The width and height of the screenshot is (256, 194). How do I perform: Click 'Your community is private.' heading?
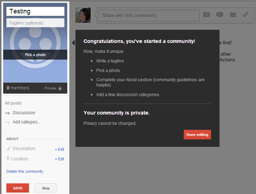click(117, 113)
